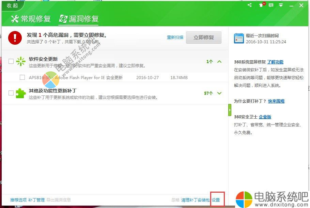Click 忽略 at bottom bar

(x=175, y=200)
